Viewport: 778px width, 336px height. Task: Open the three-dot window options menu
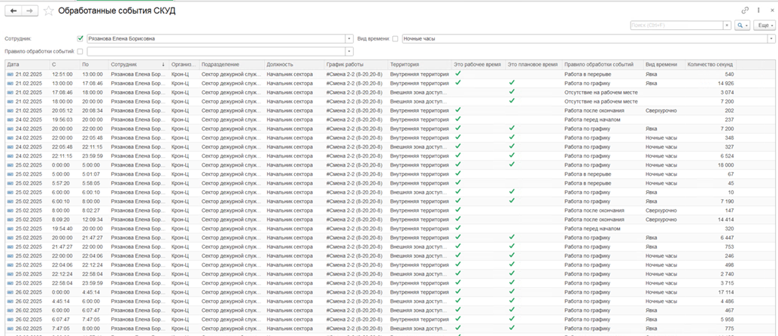757,11
